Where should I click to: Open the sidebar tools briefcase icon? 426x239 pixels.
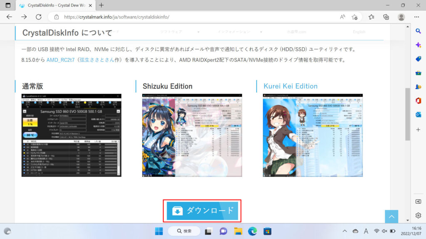[x=419, y=73]
